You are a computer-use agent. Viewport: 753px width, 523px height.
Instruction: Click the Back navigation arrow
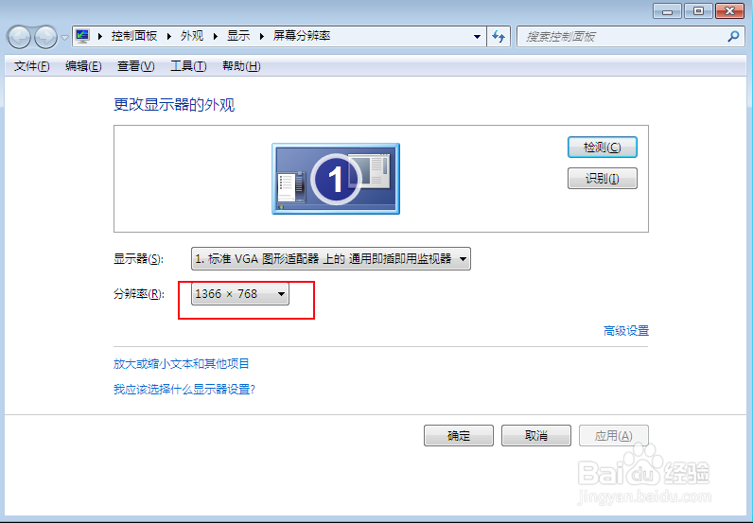pyautogui.click(x=19, y=37)
